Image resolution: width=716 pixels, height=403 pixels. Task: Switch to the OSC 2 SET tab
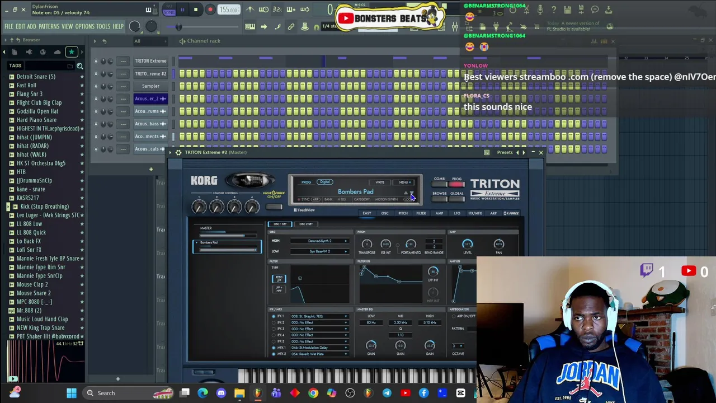(x=306, y=224)
